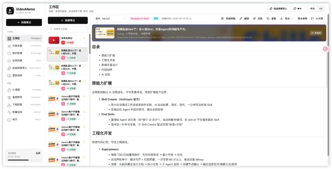The width and height of the screenshot is (332, 169).
Task: Open 部署监控 Monitor in the sidebar
Action: pos(24,112)
